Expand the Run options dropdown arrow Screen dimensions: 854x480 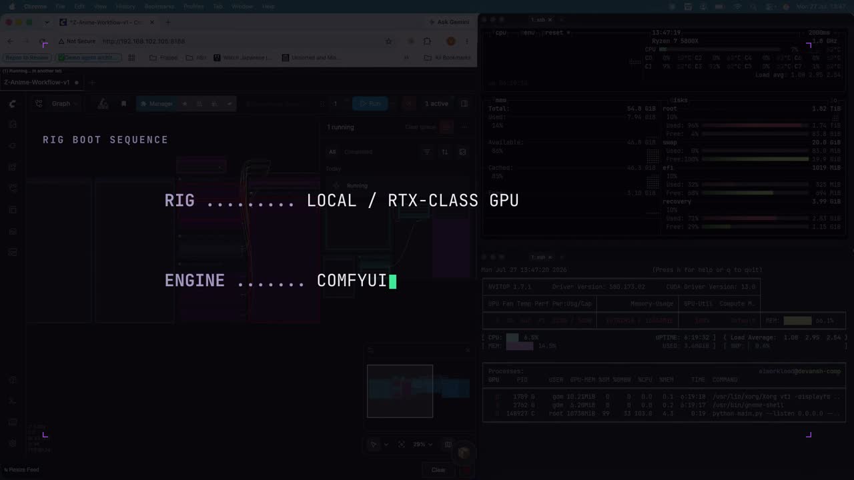click(x=393, y=103)
